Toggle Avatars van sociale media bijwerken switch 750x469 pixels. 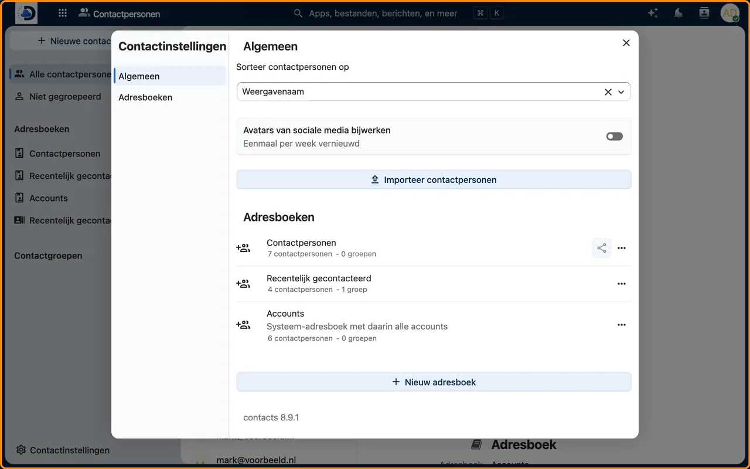(615, 136)
